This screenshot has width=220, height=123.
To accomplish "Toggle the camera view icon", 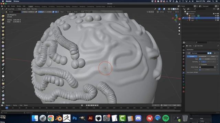I will point(179,31).
